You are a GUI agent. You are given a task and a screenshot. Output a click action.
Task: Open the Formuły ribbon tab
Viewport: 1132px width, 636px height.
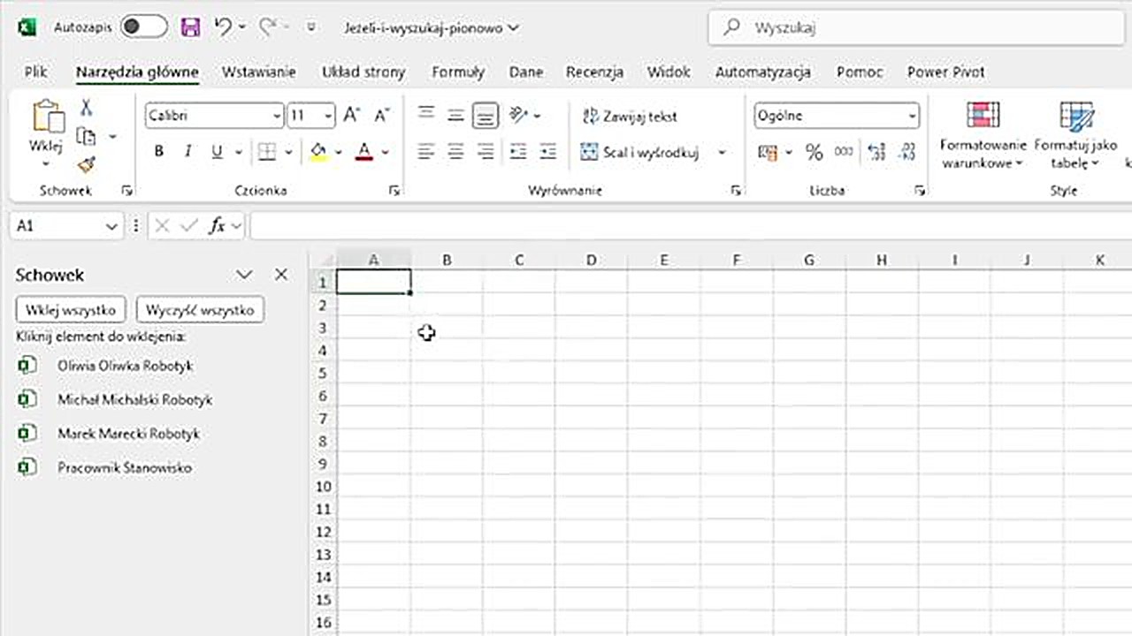(x=457, y=72)
